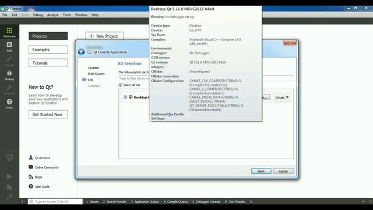Click Get Started Now button
The width and height of the screenshot is (373, 210).
[x=48, y=114]
